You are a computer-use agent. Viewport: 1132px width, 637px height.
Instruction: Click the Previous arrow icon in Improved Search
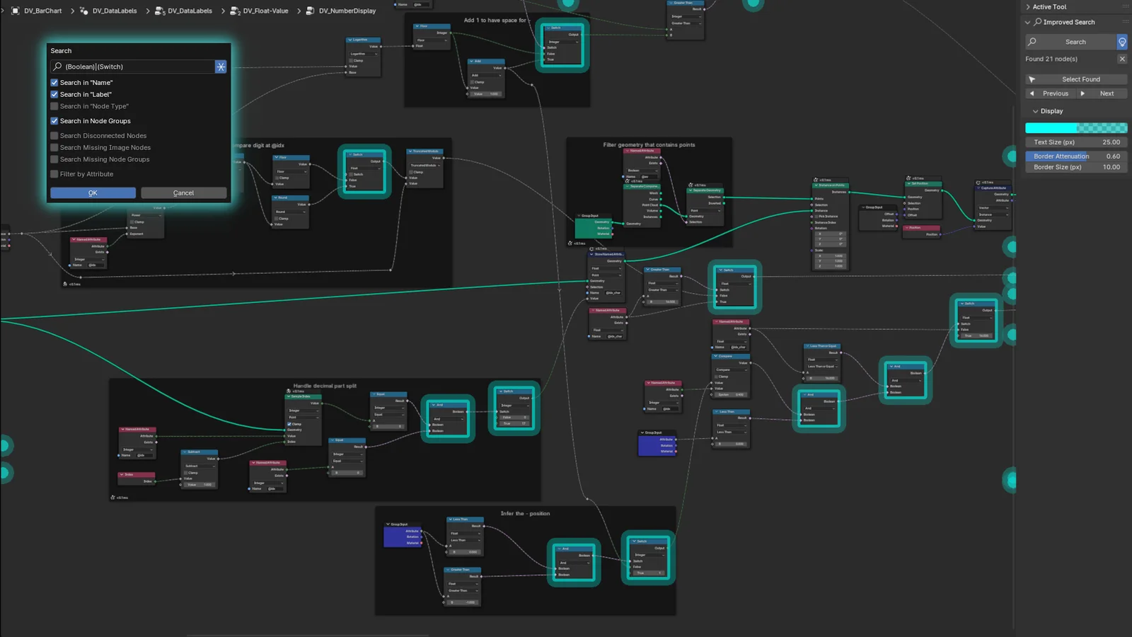1032,93
